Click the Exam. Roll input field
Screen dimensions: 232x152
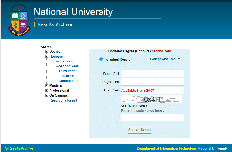click(x=153, y=74)
